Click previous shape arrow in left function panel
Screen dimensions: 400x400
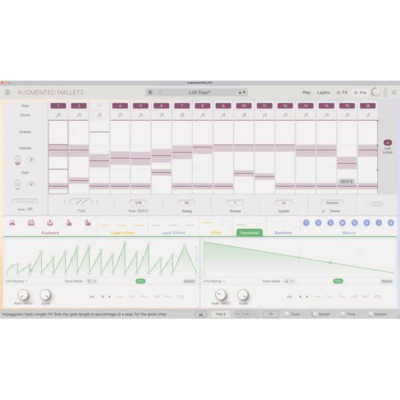[x=103, y=297]
